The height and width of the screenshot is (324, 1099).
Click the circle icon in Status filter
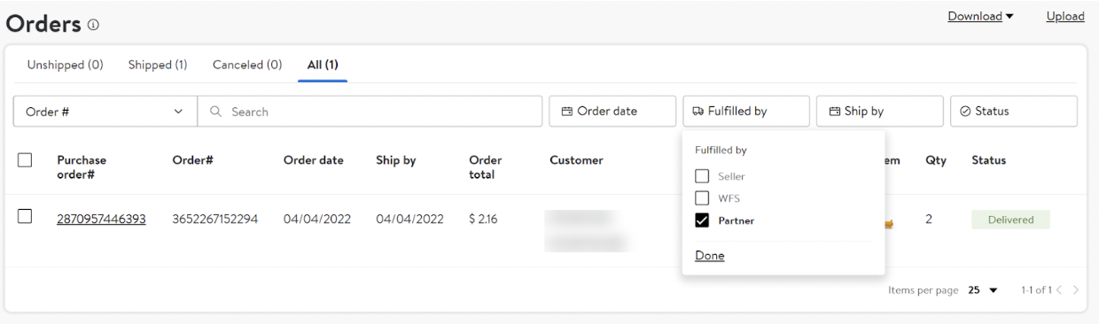(x=965, y=112)
